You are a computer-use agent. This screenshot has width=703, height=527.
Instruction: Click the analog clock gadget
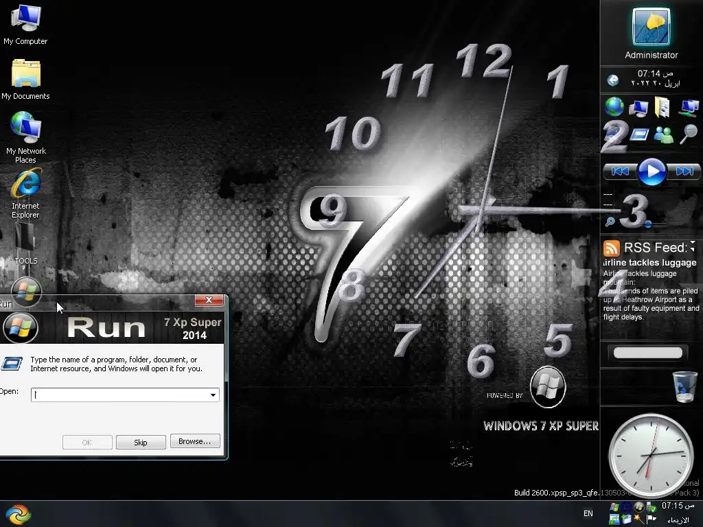pos(651,454)
